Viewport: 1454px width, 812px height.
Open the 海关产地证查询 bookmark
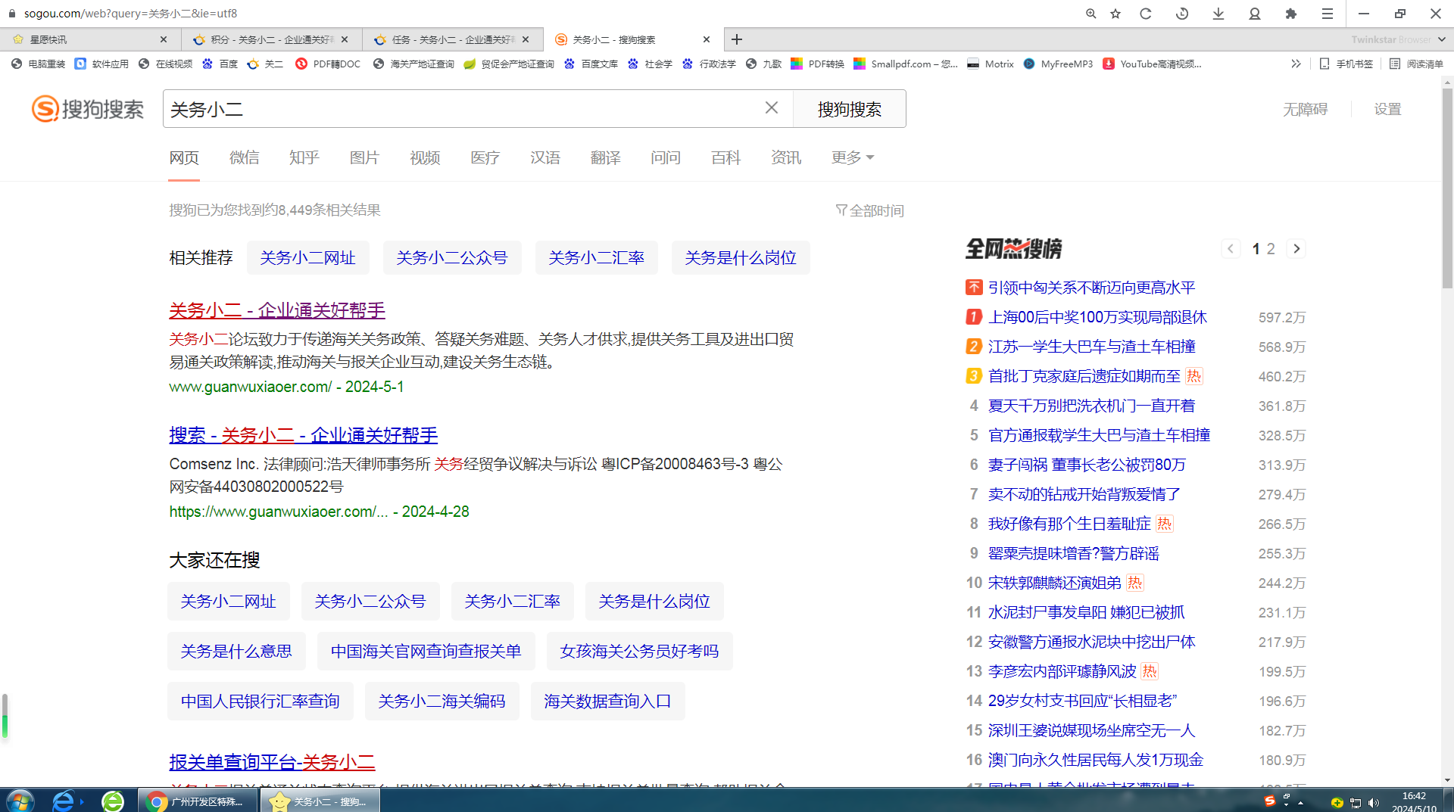coord(413,64)
